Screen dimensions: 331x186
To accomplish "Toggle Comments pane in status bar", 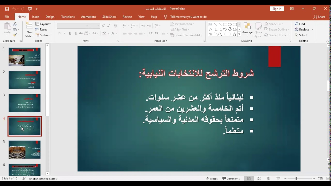I will (x=231, y=179).
